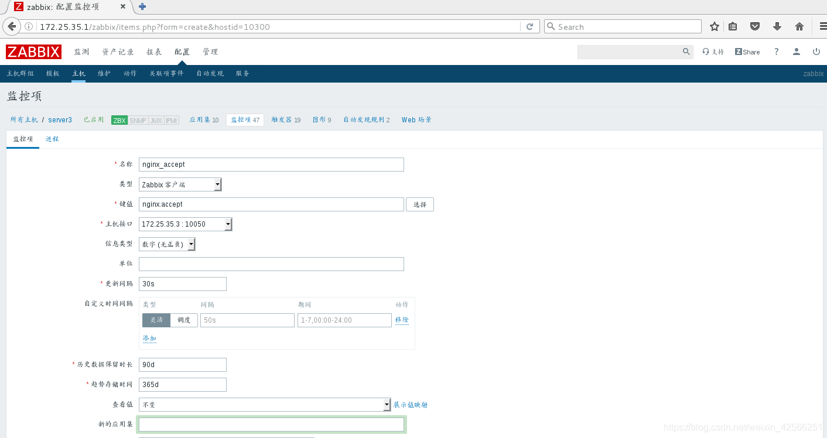Image resolution: width=827 pixels, height=438 pixels.
Task: Click the 新的应用集 input field
Action: [x=271, y=425]
